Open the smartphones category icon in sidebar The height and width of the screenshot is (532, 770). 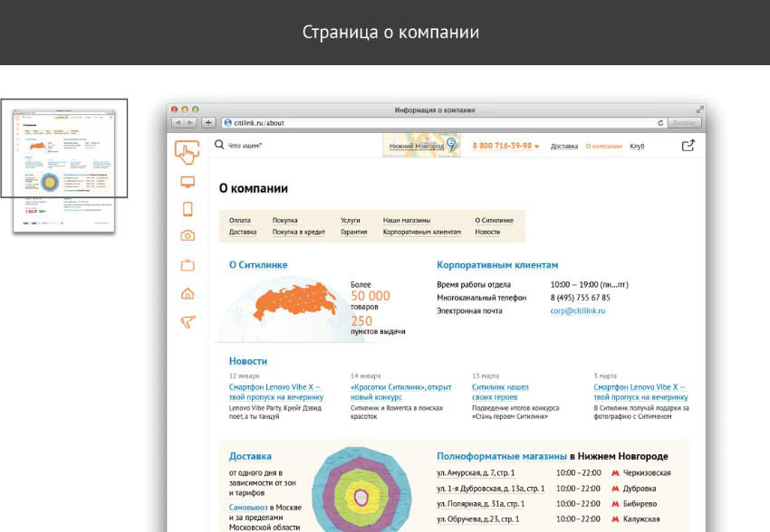click(x=188, y=209)
